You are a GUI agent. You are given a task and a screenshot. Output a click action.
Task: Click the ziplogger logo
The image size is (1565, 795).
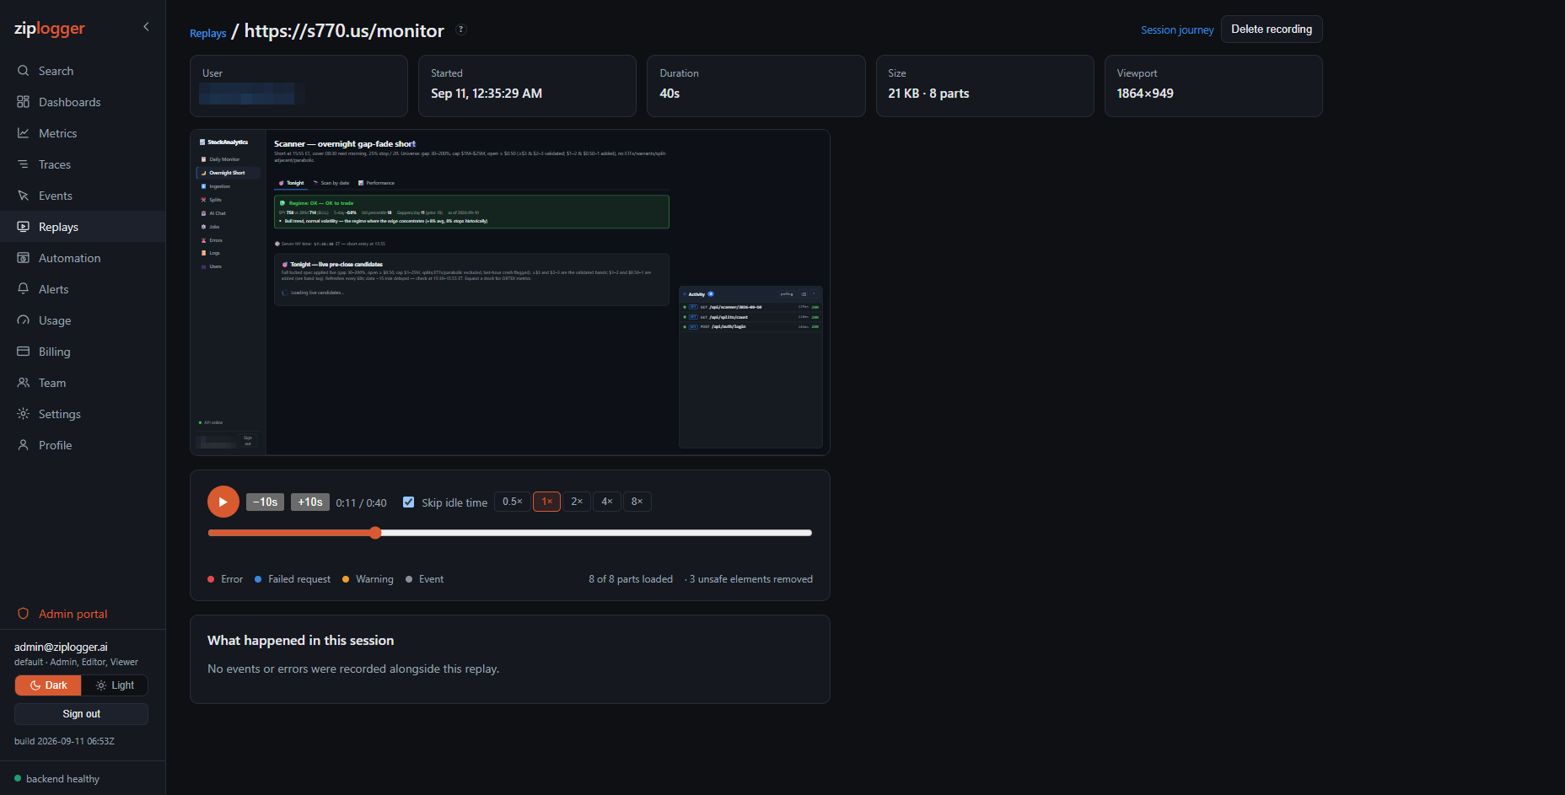50,29
